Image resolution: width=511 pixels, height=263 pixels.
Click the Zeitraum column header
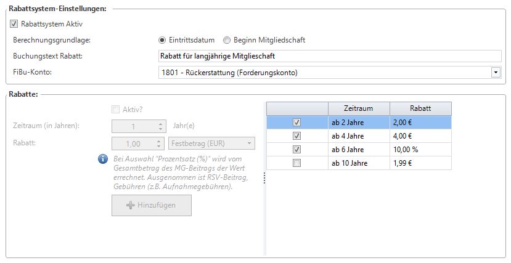(x=358, y=108)
